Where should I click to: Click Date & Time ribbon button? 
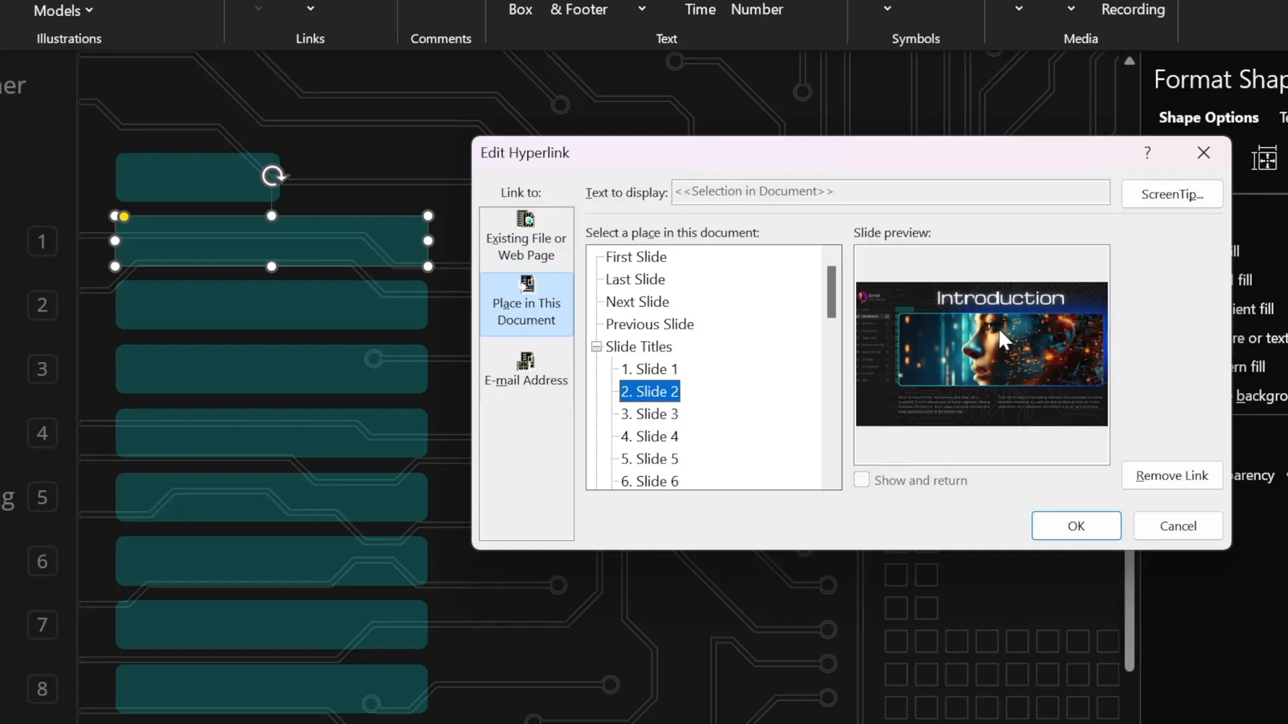(700, 9)
